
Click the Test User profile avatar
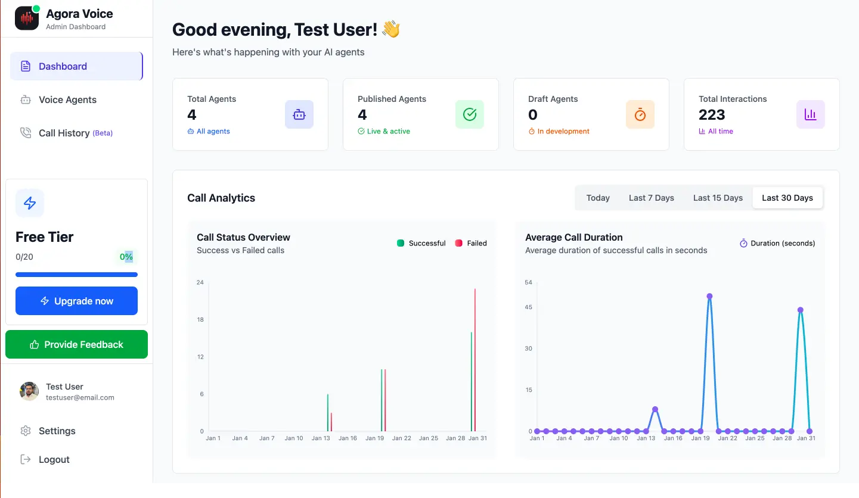[x=29, y=391]
